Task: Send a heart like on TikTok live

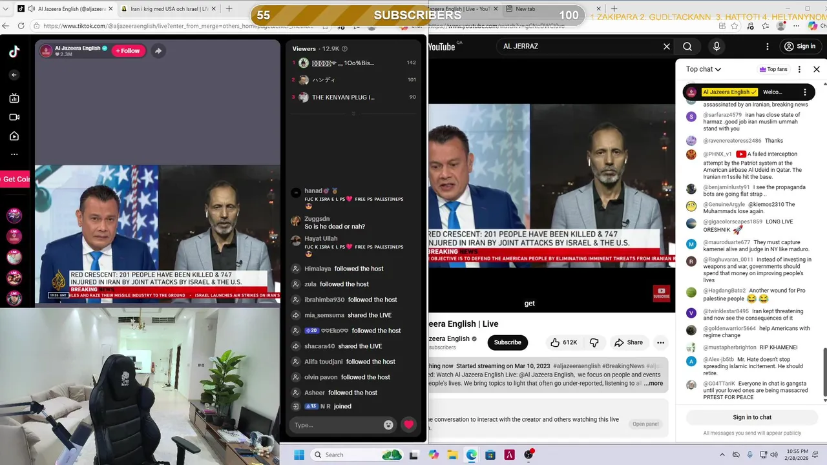Action: [x=408, y=425]
